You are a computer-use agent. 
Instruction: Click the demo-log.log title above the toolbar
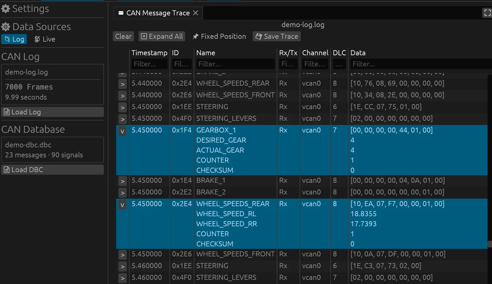click(x=303, y=25)
